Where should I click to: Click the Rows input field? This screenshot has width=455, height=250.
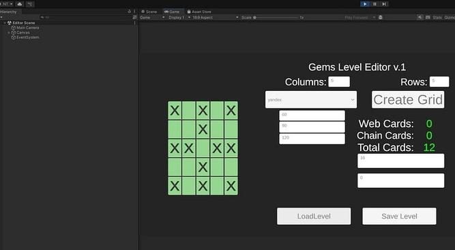439,82
